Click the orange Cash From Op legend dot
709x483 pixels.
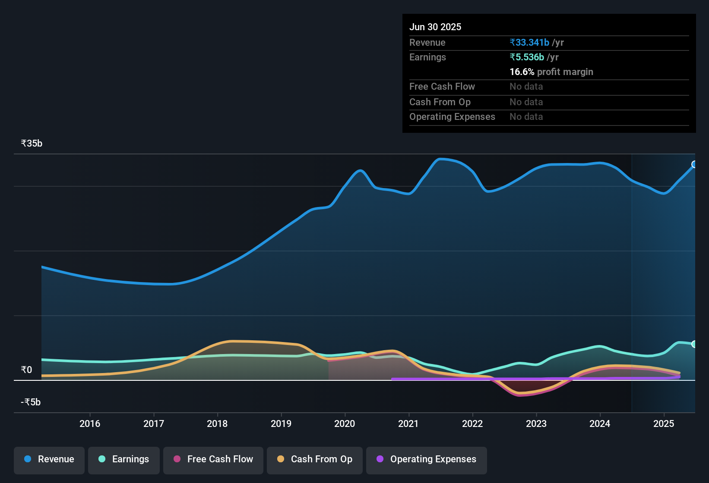[x=281, y=459]
